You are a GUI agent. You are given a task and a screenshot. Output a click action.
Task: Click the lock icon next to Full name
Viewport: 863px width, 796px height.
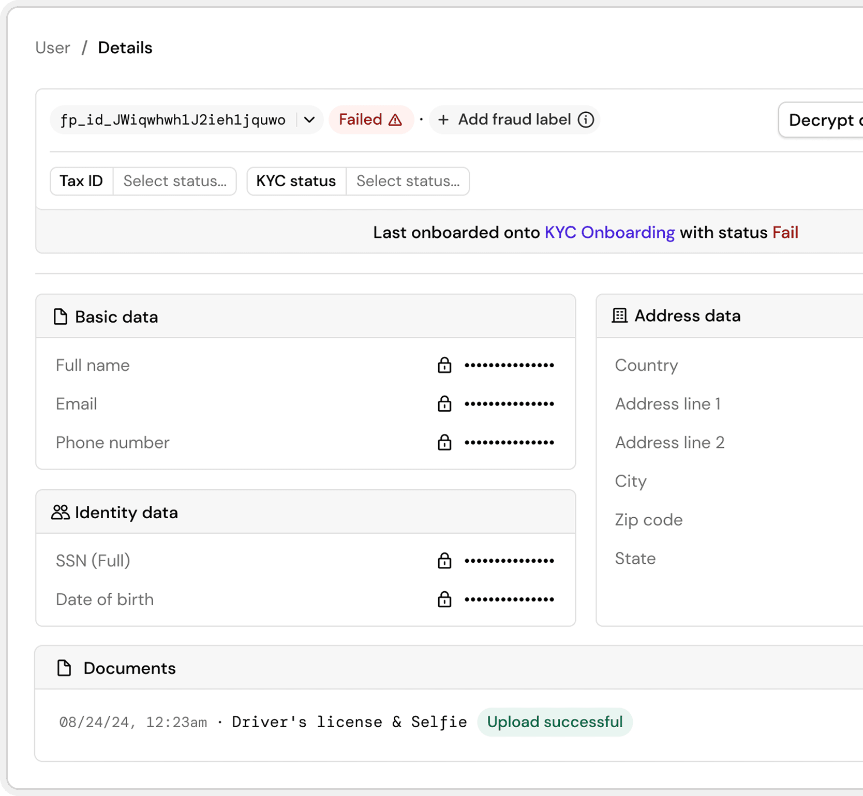click(x=443, y=365)
